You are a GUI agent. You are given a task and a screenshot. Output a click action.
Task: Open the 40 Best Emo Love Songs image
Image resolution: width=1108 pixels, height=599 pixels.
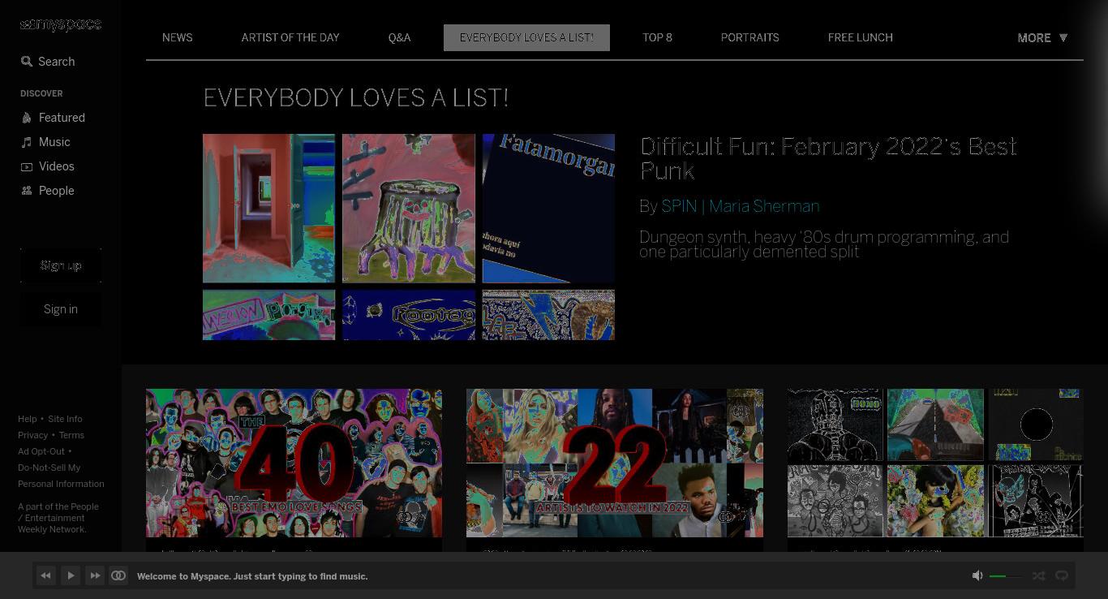tap(294, 463)
